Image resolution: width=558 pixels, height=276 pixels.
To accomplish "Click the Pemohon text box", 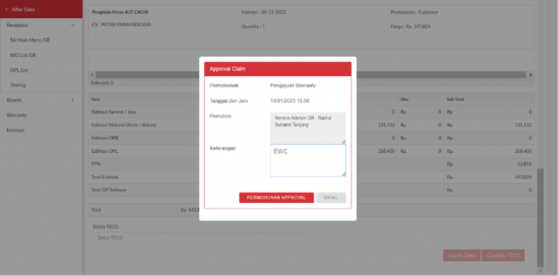I will tap(308, 128).
